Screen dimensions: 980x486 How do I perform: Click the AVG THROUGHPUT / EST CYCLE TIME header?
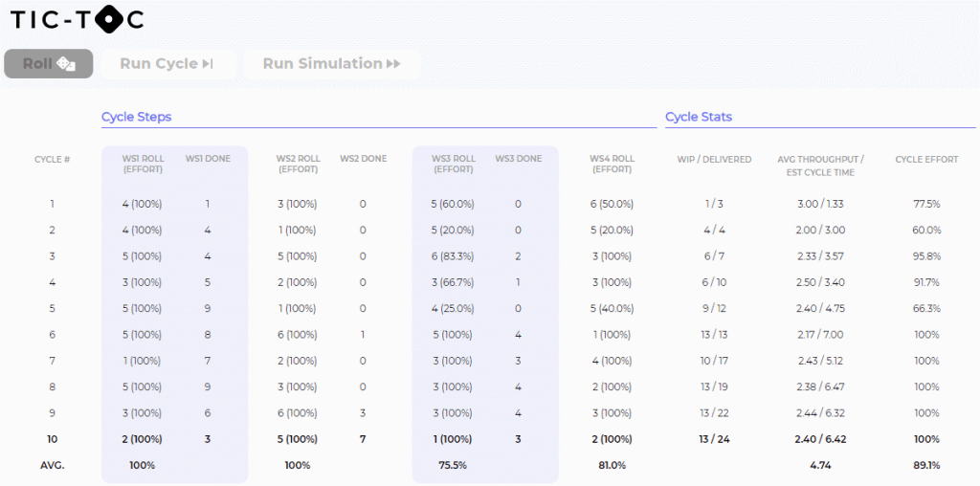820,166
